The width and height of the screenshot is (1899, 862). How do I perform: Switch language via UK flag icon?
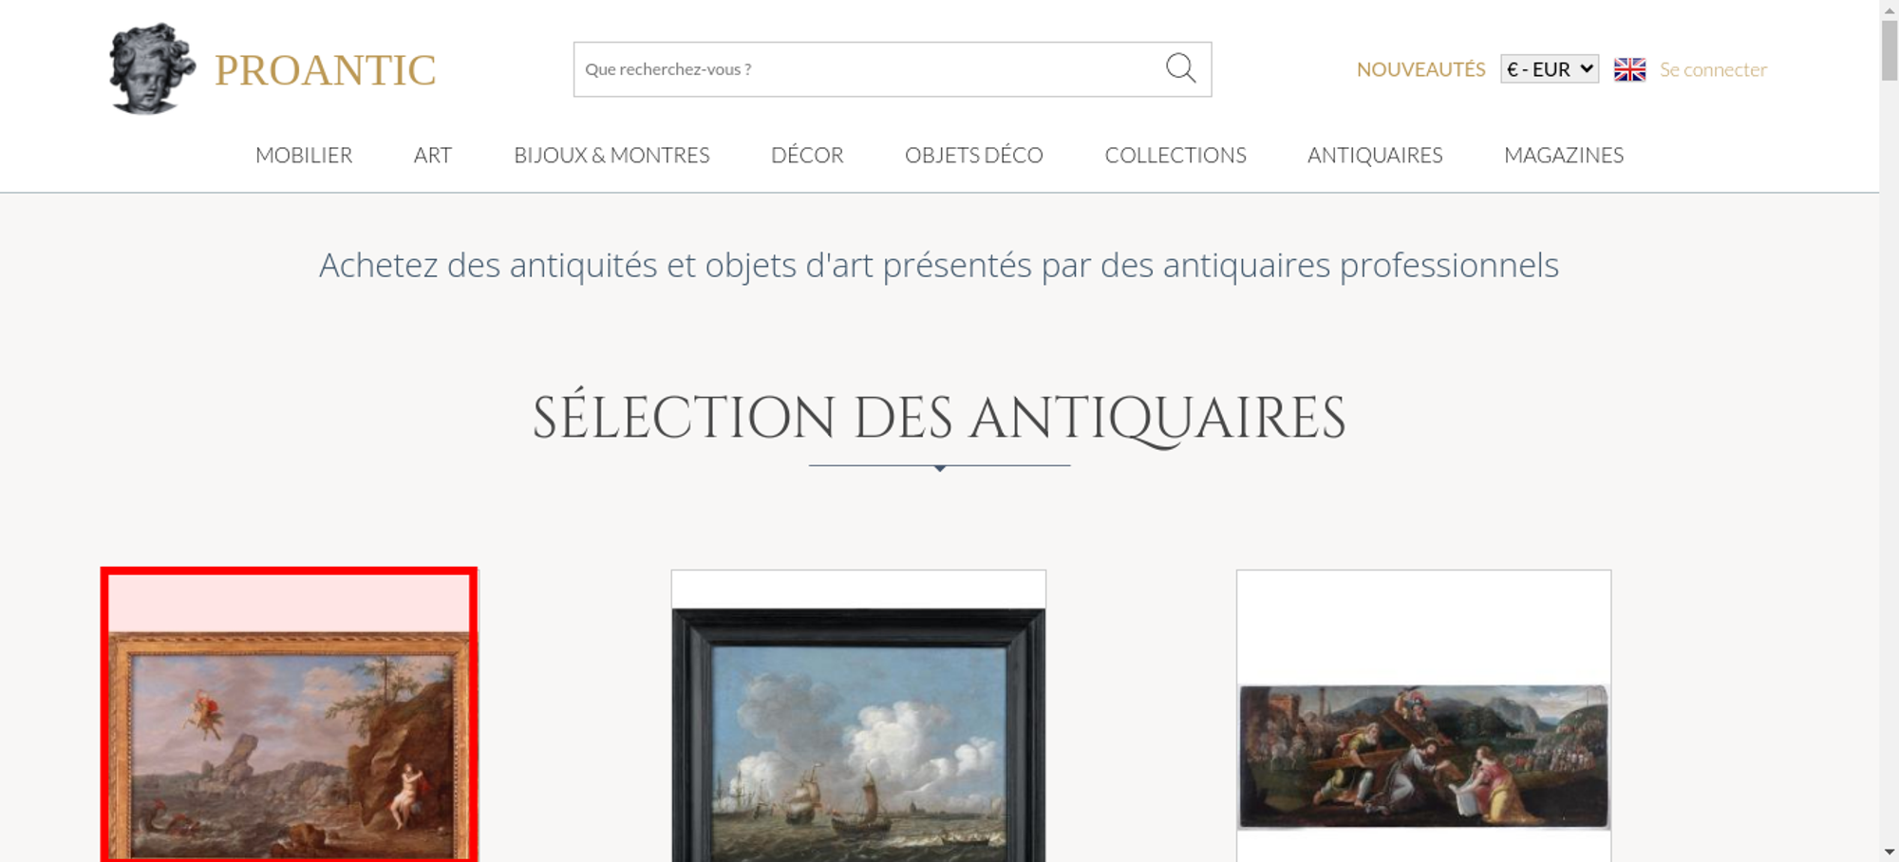pyautogui.click(x=1629, y=69)
